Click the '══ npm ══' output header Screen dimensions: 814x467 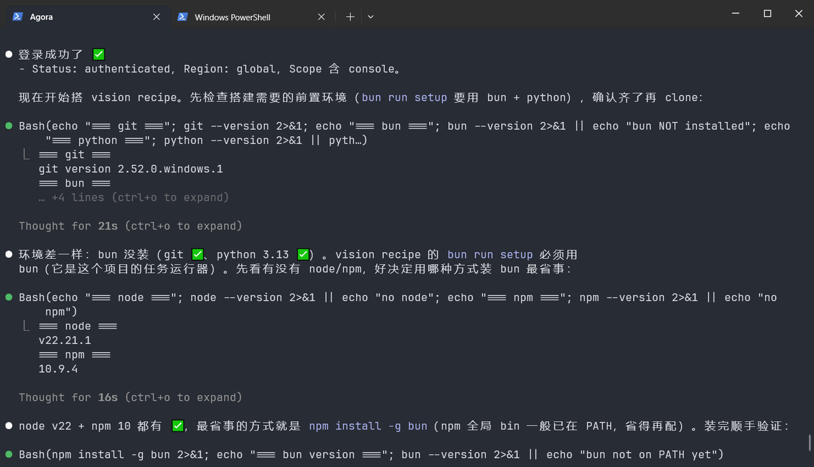tap(75, 354)
